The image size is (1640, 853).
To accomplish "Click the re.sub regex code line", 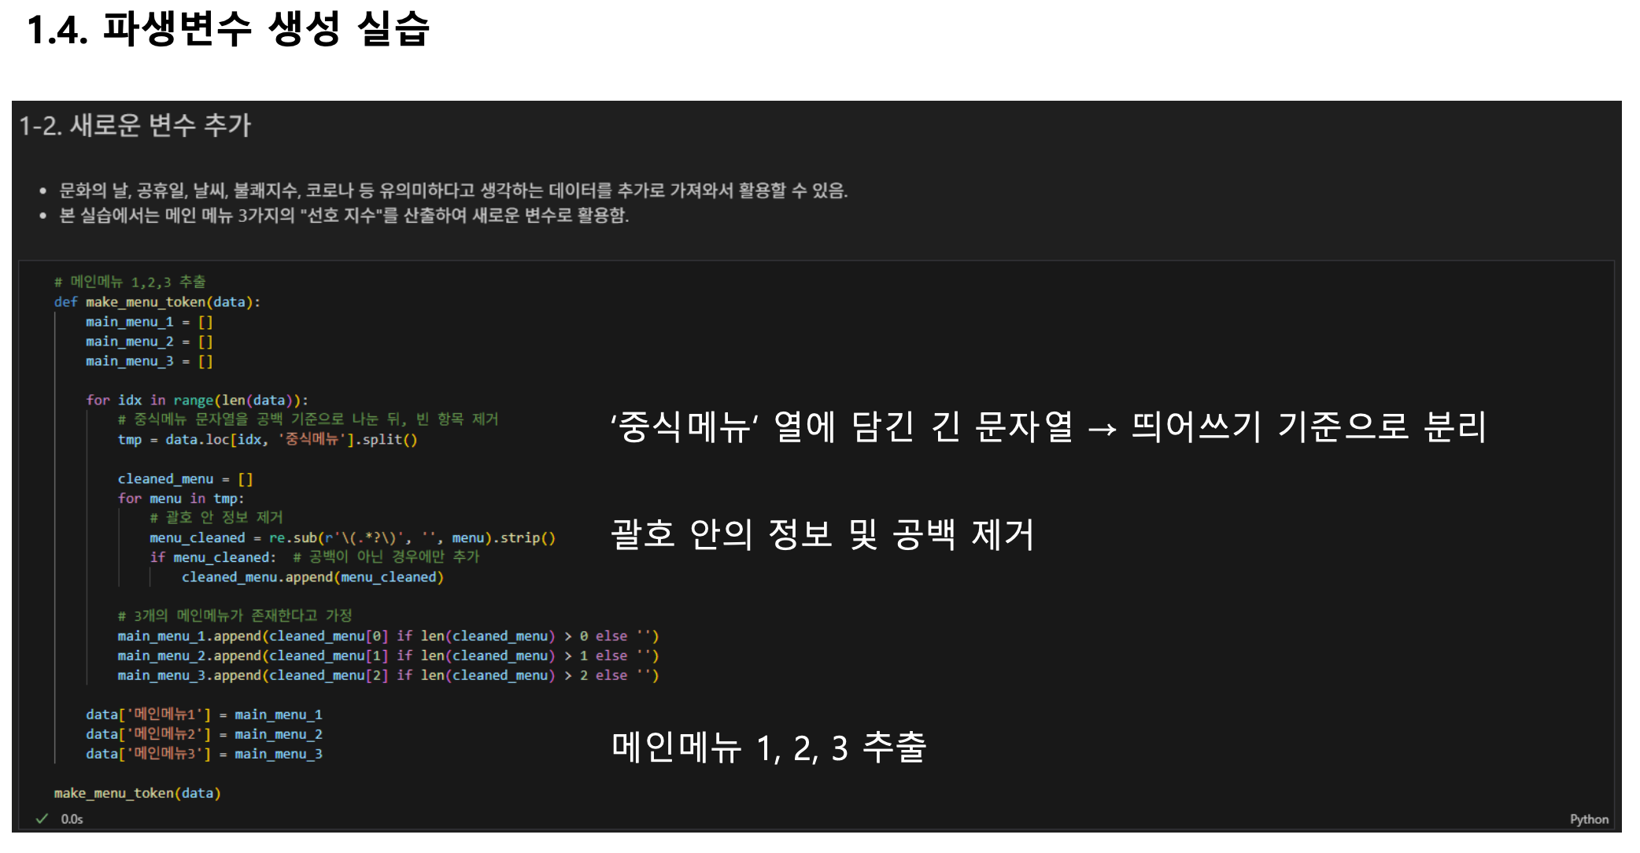I will click(352, 537).
